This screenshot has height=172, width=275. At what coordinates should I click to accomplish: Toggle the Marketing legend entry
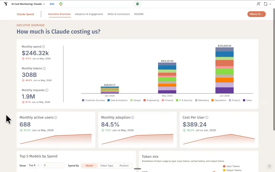click(202, 100)
